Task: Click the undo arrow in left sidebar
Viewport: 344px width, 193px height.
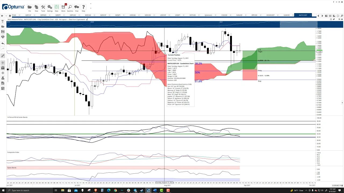Action: (3, 43)
